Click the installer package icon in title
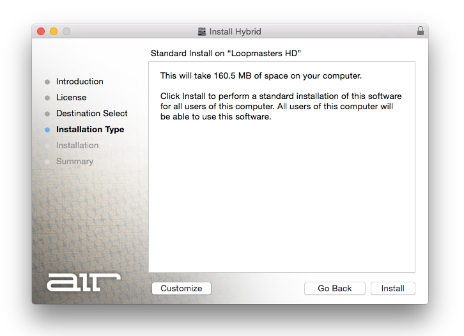464x336 pixels. 202,31
